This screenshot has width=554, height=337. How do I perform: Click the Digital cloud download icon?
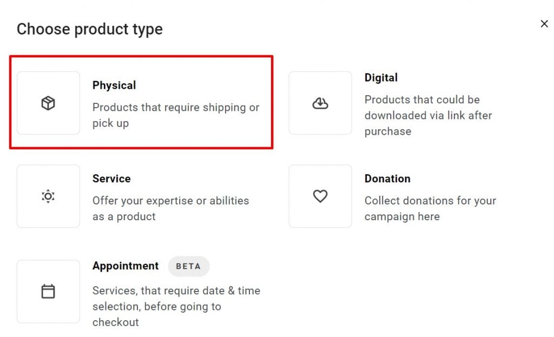point(320,102)
